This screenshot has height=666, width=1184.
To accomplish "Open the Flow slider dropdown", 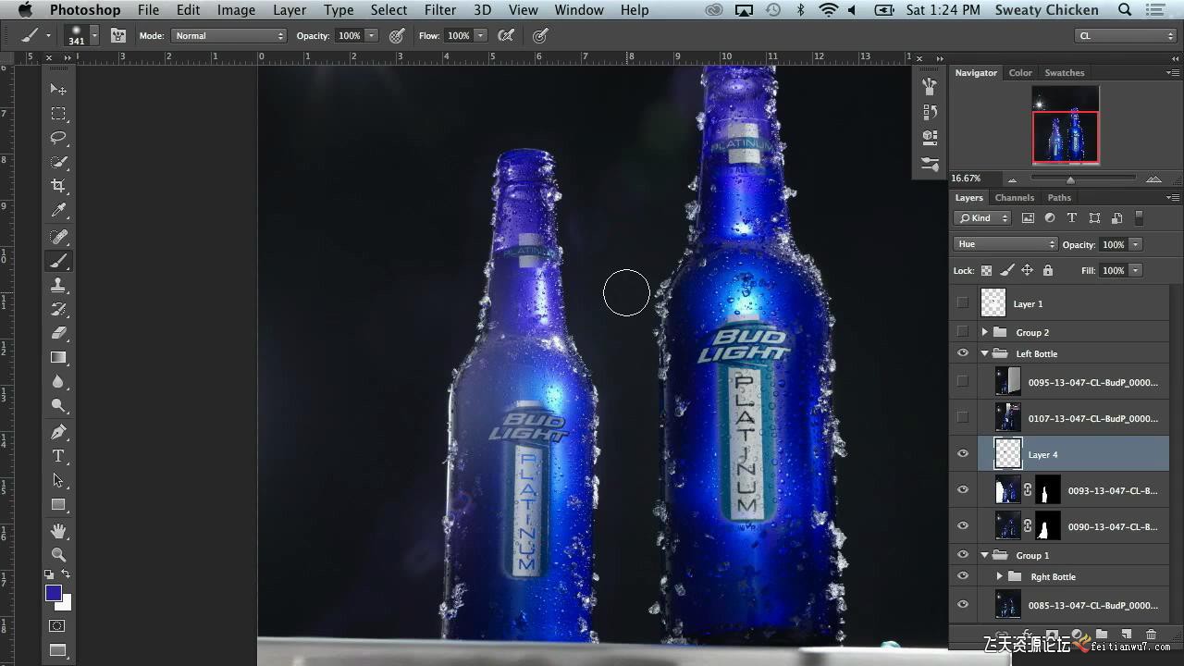I will [481, 35].
